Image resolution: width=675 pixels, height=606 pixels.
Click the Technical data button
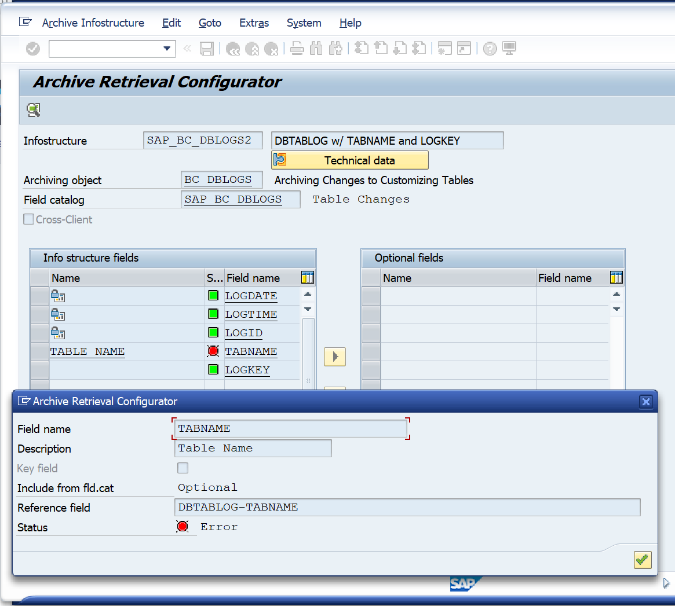click(350, 160)
